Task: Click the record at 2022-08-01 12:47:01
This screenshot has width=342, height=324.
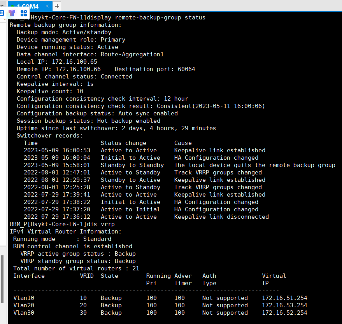Action: coord(143,172)
